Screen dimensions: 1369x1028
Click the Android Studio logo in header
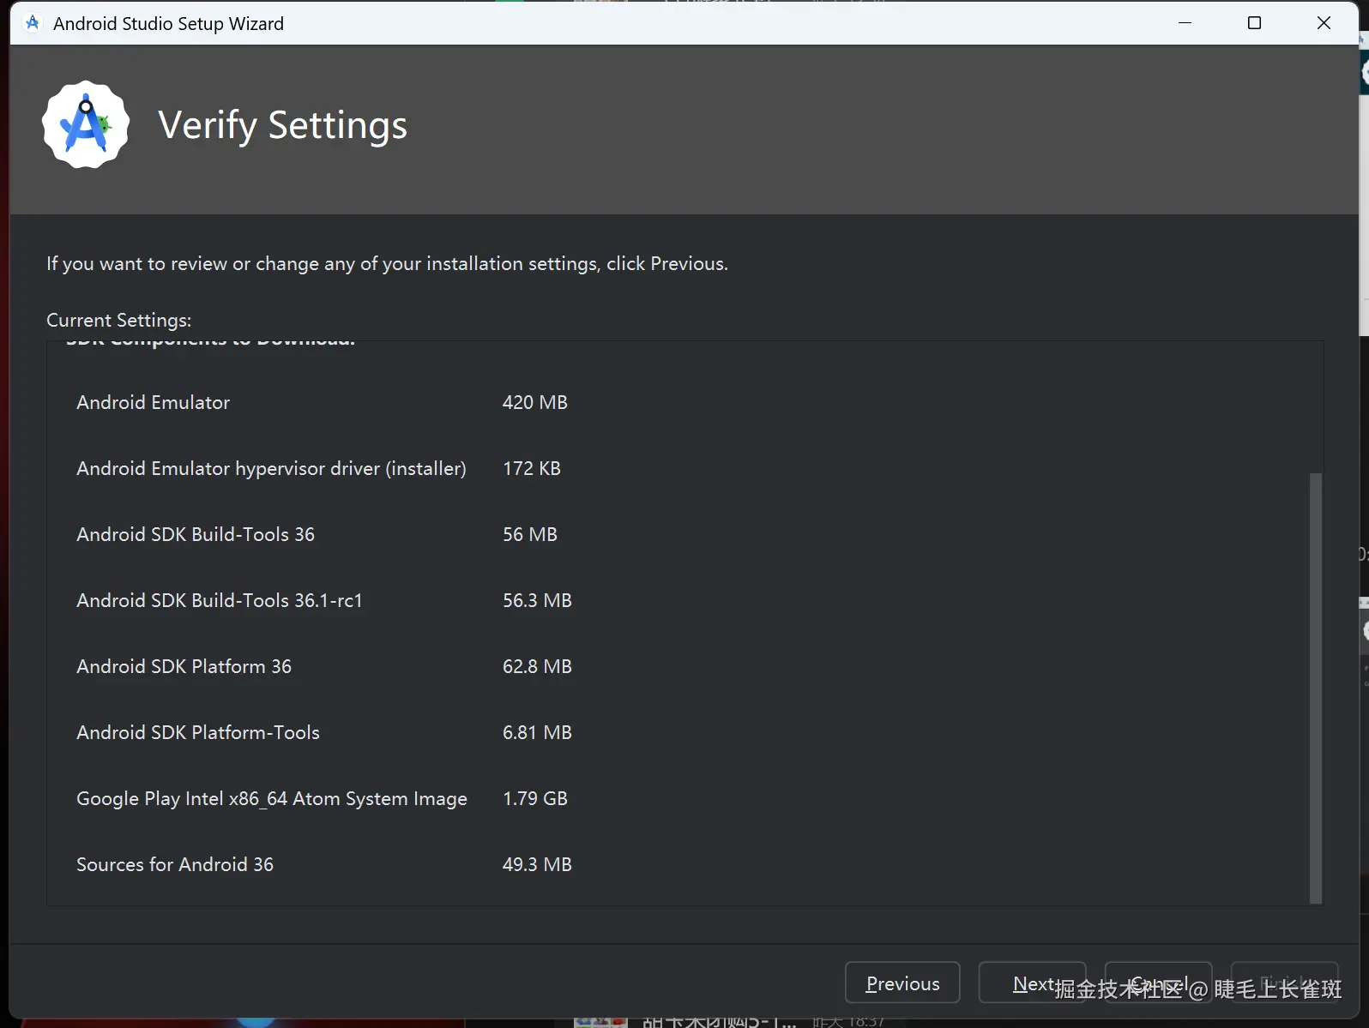click(x=86, y=124)
